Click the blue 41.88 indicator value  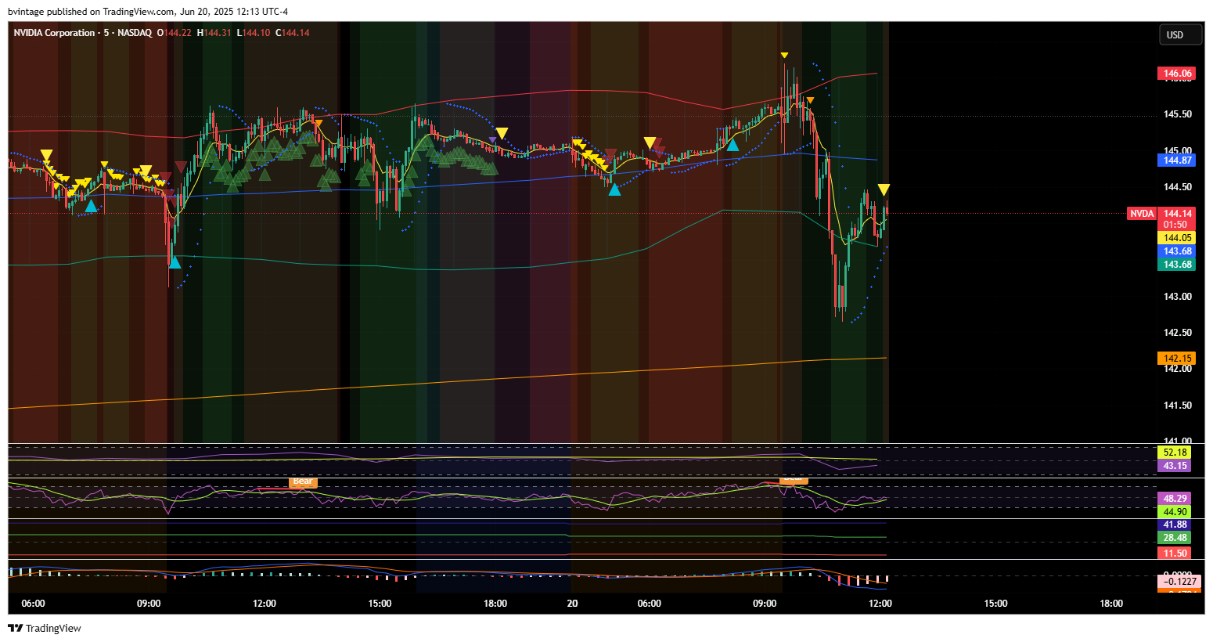[x=1174, y=525]
